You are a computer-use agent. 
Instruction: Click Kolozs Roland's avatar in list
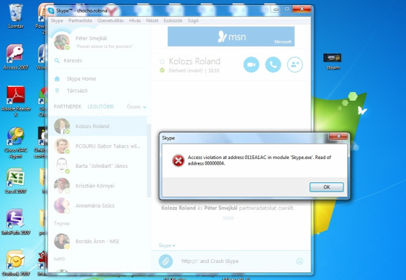point(62,126)
